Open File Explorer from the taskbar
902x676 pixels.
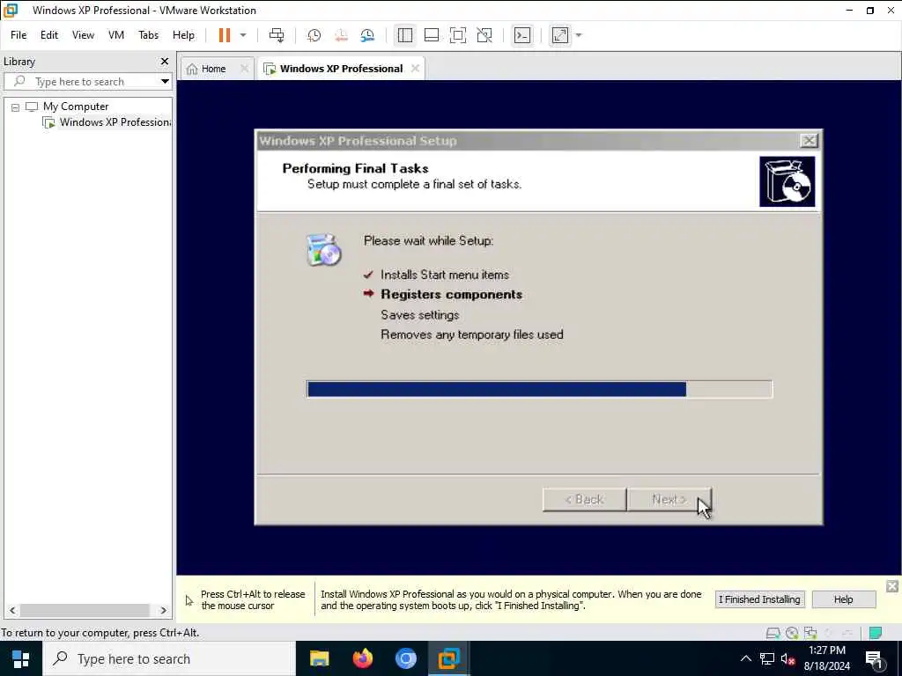[319, 658]
